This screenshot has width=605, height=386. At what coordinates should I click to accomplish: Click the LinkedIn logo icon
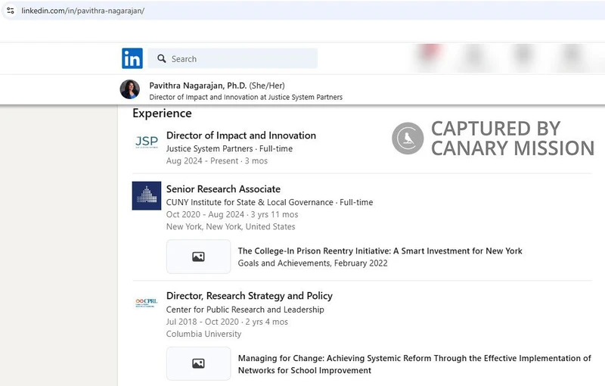[x=132, y=58]
